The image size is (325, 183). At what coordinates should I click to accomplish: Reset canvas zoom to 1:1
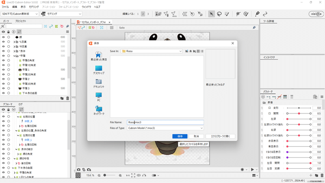pyautogui.click(x=128, y=175)
